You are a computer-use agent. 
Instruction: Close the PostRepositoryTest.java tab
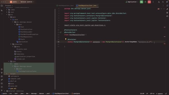[x=97, y=6]
